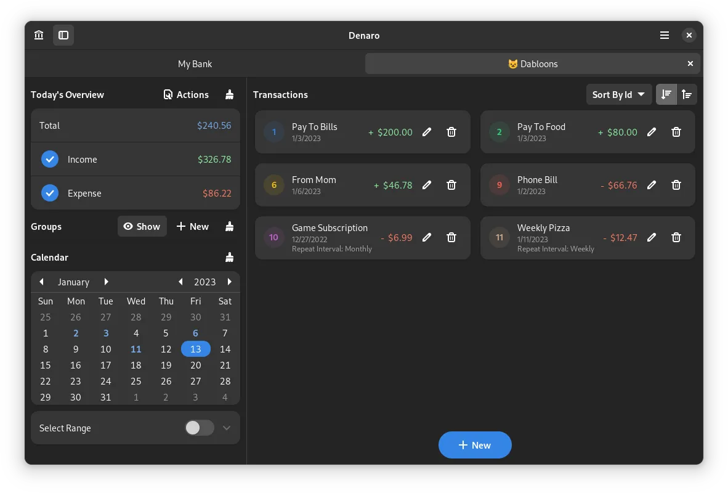Expand the Select Range row chevron
The image size is (728, 493).
pos(227,428)
